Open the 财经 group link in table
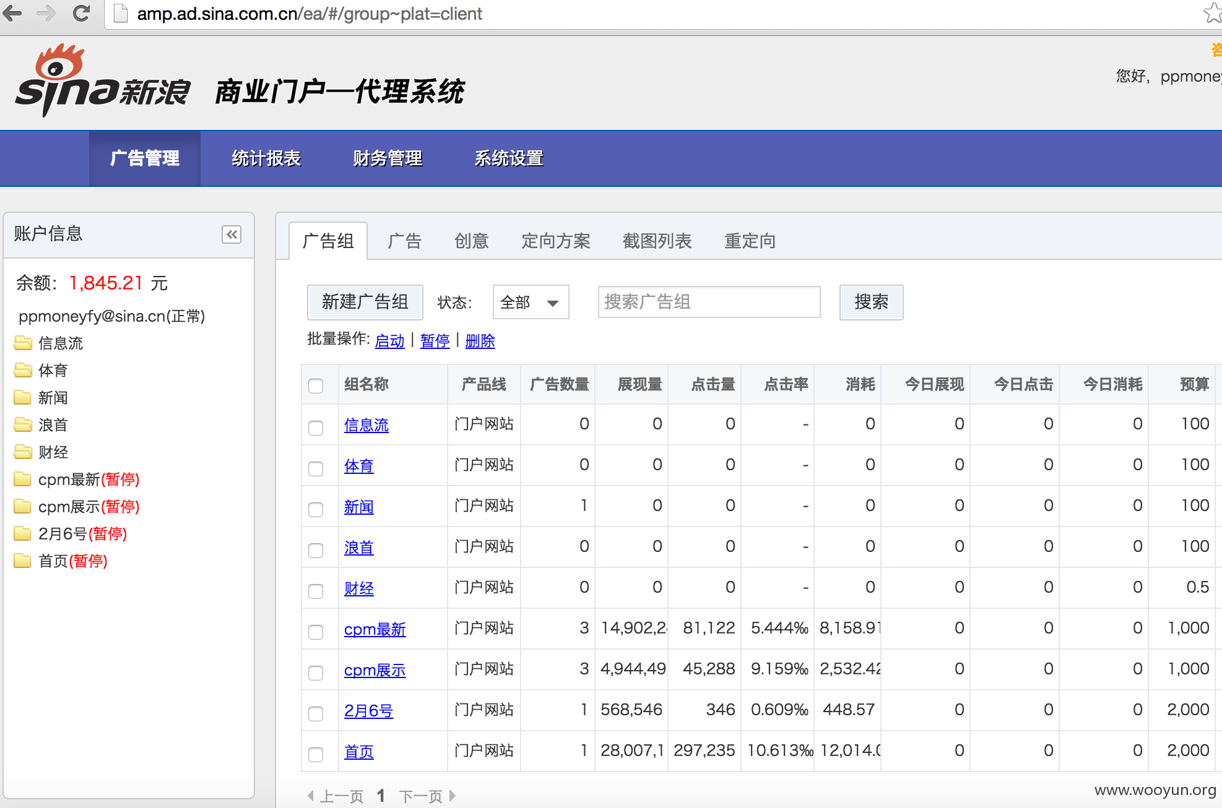Image resolution: width=1222 pixels, height=808 pixels. coord(359,588)
